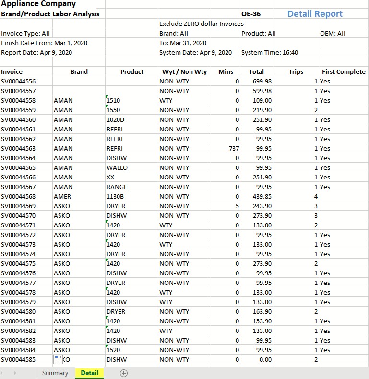Open the Summary sheet tab
The image size is (369, 379).
pos(55,373)
